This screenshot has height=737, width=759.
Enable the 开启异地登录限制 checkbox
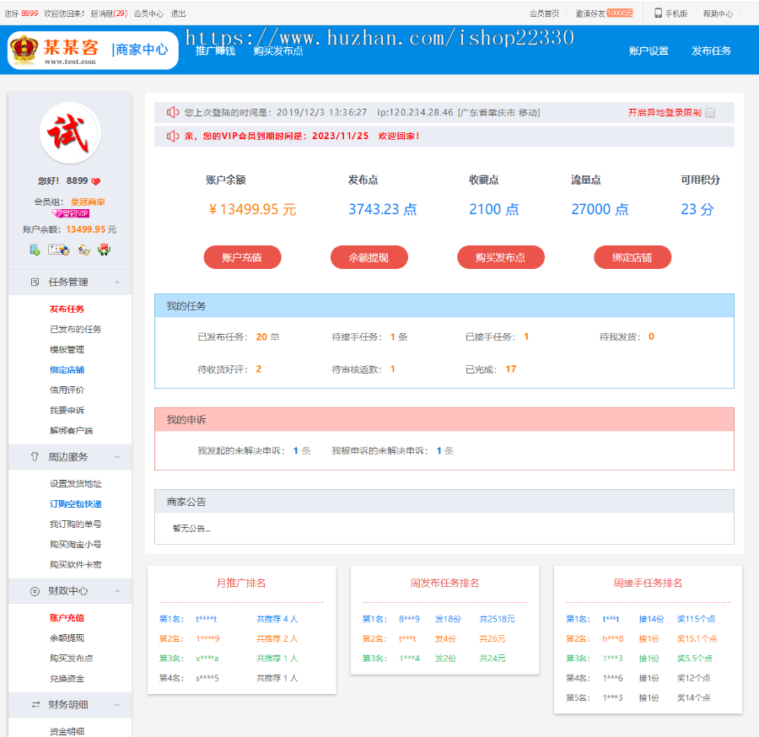(711, 112)
